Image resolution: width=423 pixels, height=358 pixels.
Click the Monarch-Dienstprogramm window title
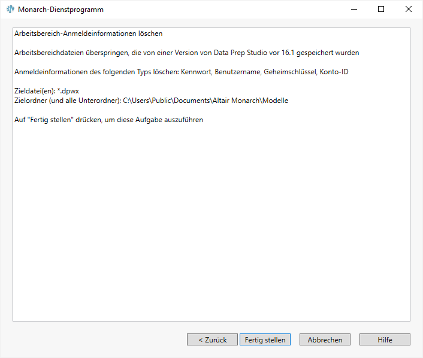point(61,10)
